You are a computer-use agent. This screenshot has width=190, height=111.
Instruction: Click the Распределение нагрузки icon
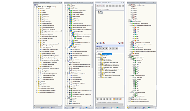132,100
